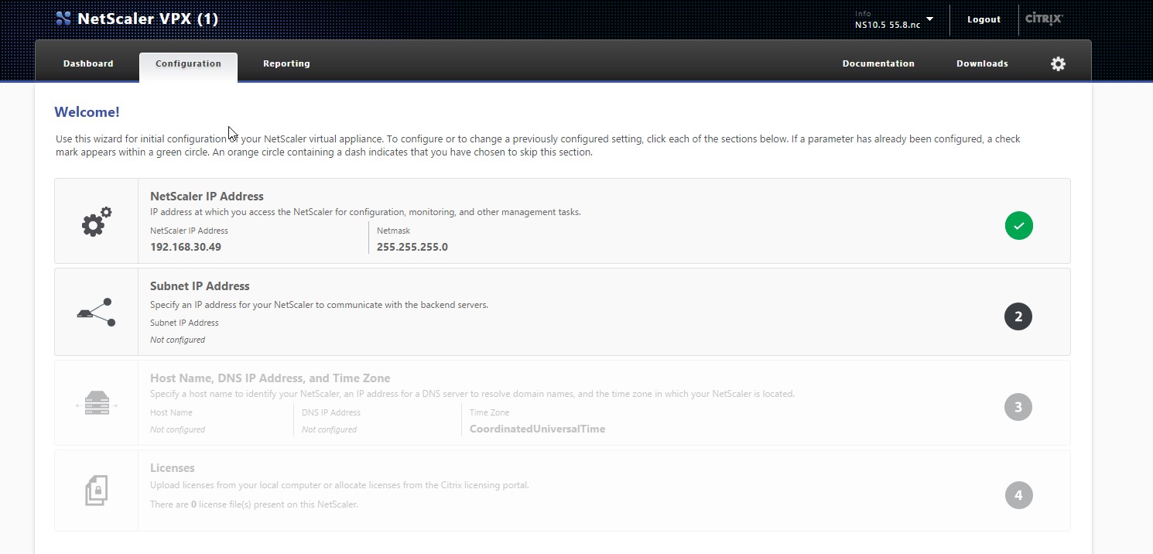1153x554 pixels.
Task: Open the settings gear icon in navbar
Action: coord(1058,64)
